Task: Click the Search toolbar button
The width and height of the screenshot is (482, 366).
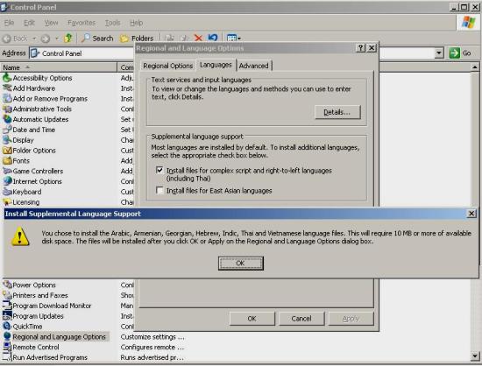Action: point(97,39)
